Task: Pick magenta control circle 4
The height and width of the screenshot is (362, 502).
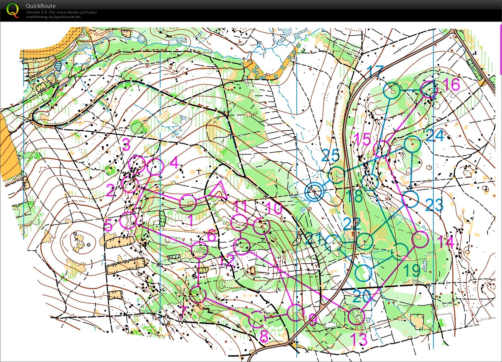Action: [x=155, y=167]
